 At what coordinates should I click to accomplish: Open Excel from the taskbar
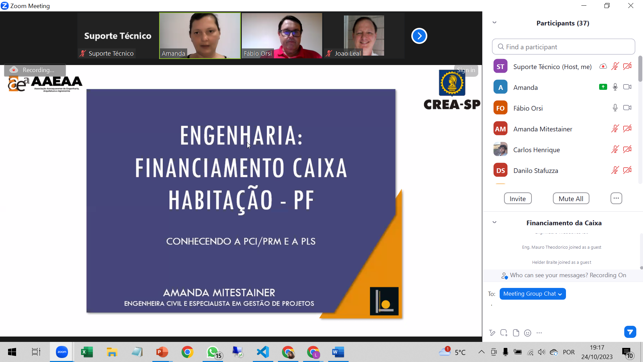(x=87, y=352)
